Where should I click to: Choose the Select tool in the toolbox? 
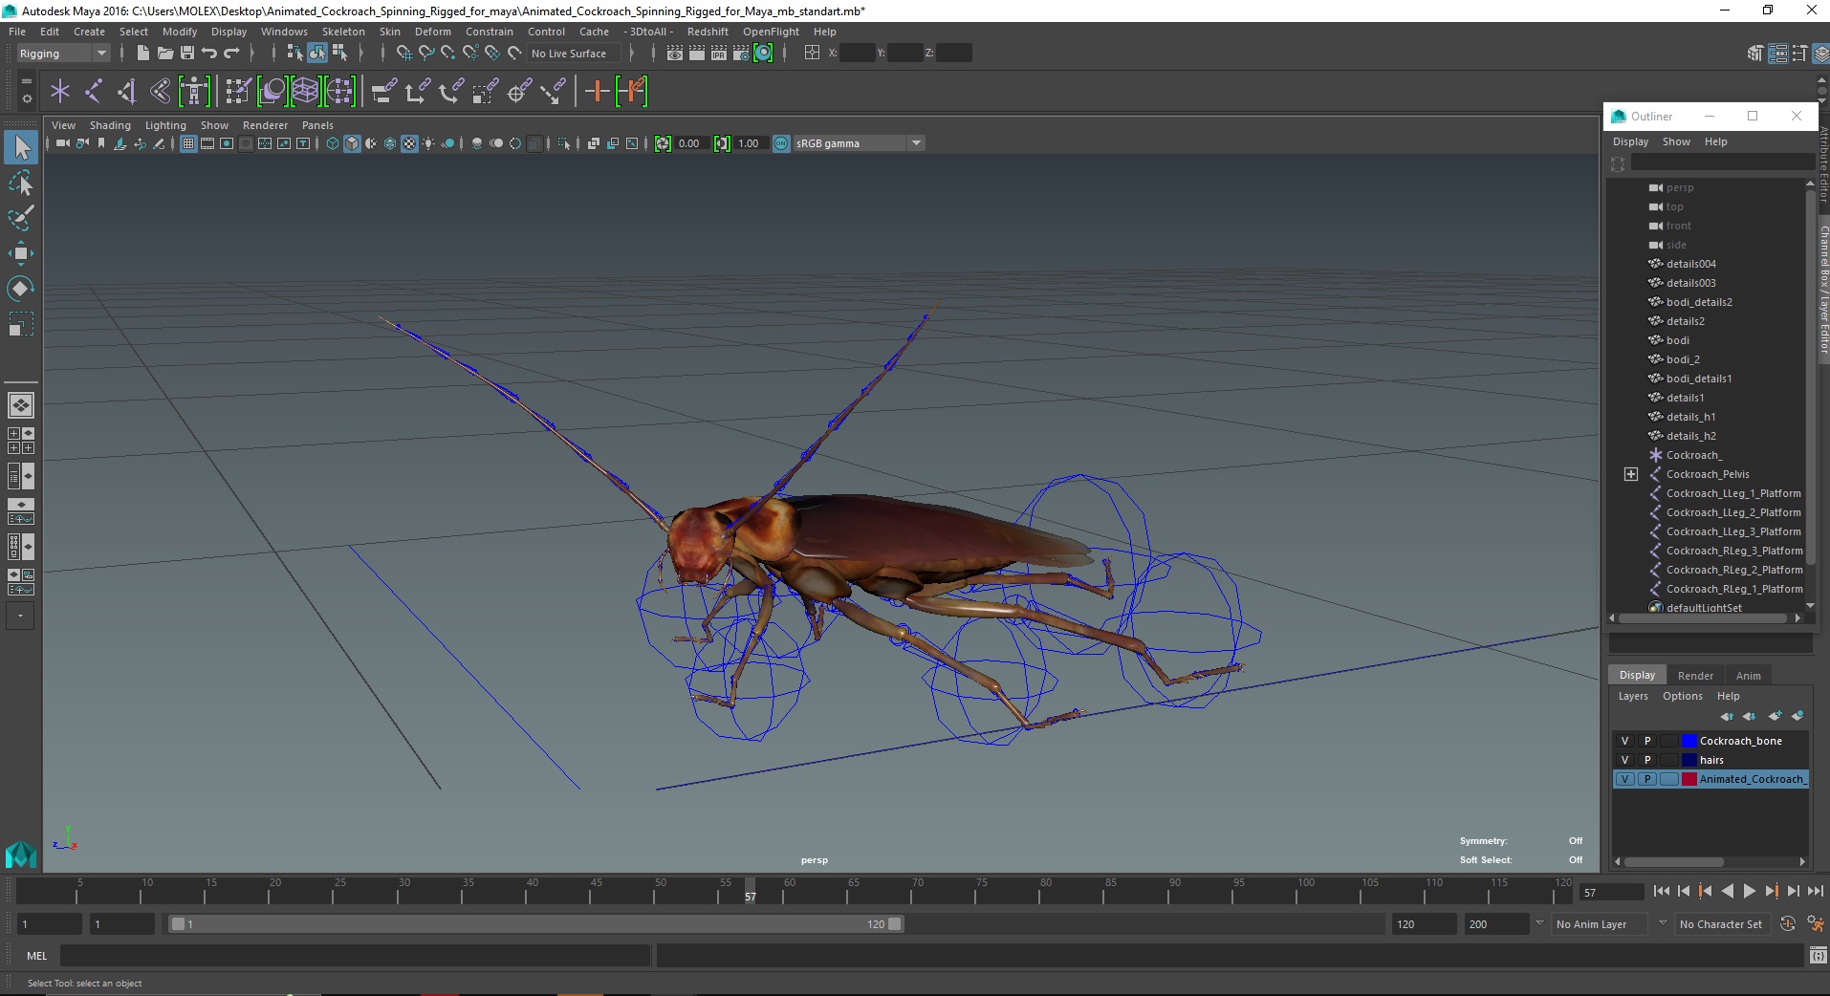(21, 147)
